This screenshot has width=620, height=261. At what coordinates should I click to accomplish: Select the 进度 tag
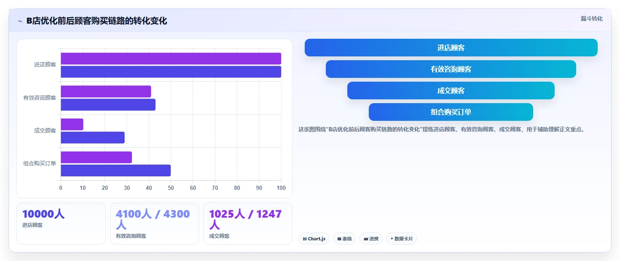pos(371,239)
